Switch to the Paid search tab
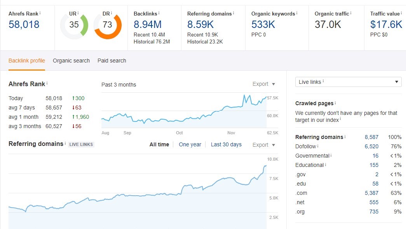This screenshot has height=229, width=406. [x=112, y=61]
